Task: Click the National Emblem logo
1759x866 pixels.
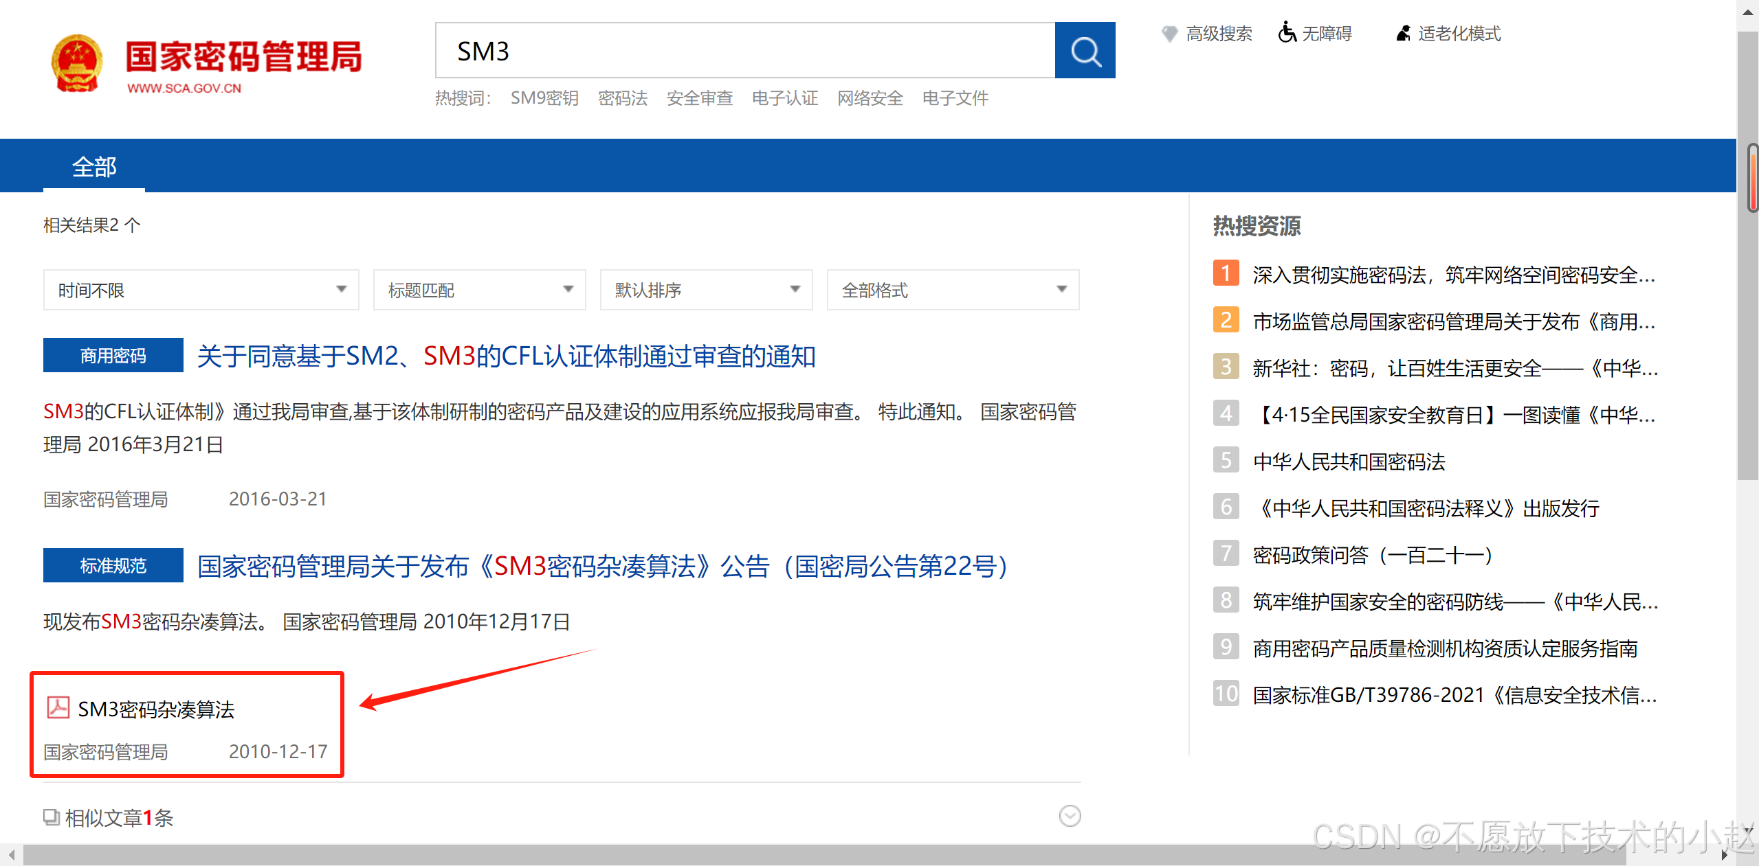Action: pos(77,62)
